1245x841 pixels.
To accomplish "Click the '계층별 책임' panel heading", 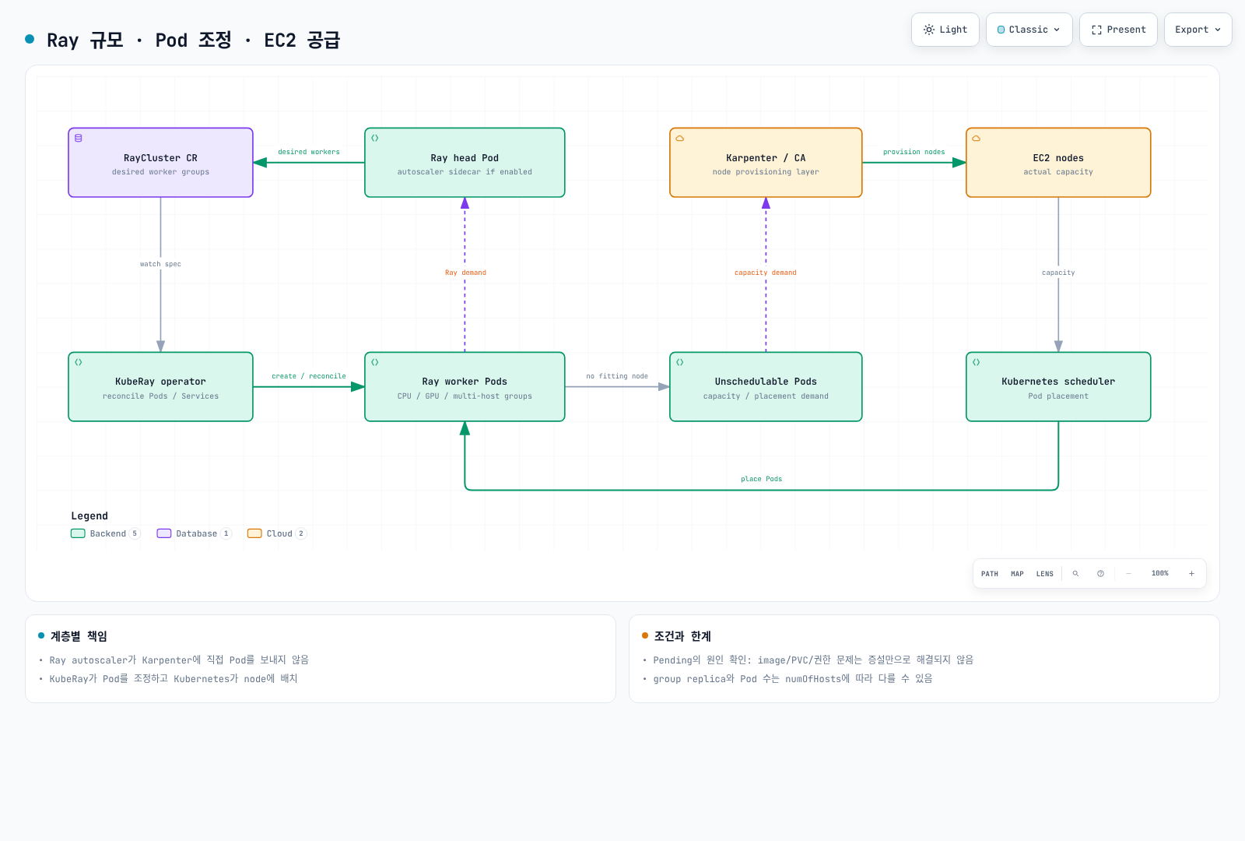I will point(79,636).
